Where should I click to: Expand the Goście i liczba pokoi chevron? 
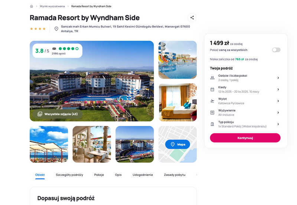coord(278,78)
